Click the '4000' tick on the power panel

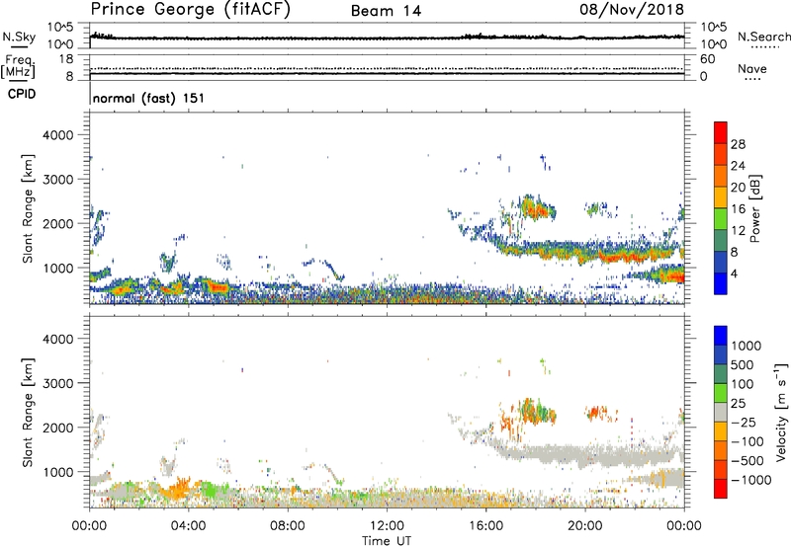(x=57, y=135)
